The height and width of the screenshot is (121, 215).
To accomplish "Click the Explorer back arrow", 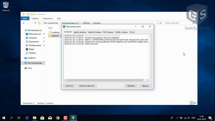I will click(x=24, y=23).
